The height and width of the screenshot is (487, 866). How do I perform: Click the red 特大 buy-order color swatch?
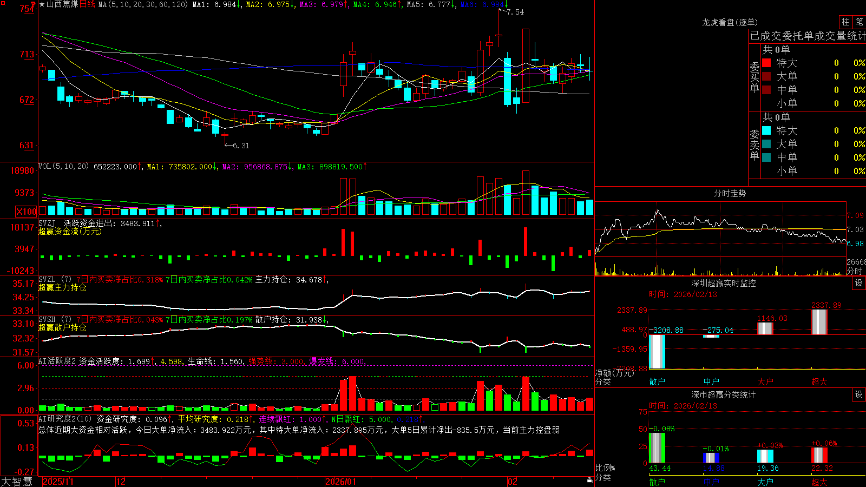766,63
